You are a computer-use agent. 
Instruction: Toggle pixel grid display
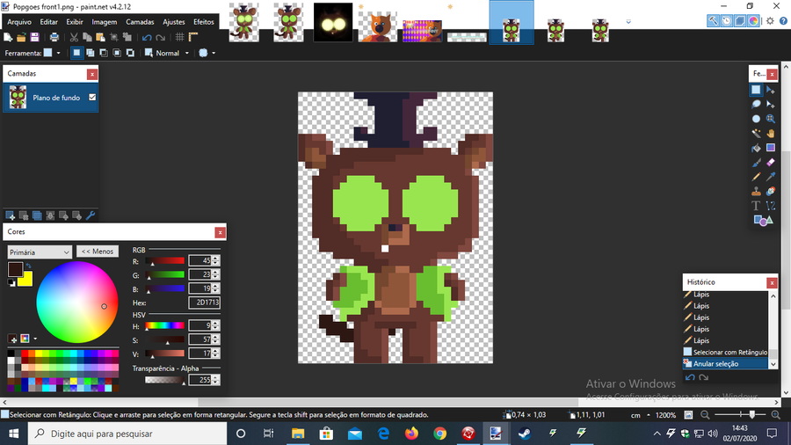point(179,37)
